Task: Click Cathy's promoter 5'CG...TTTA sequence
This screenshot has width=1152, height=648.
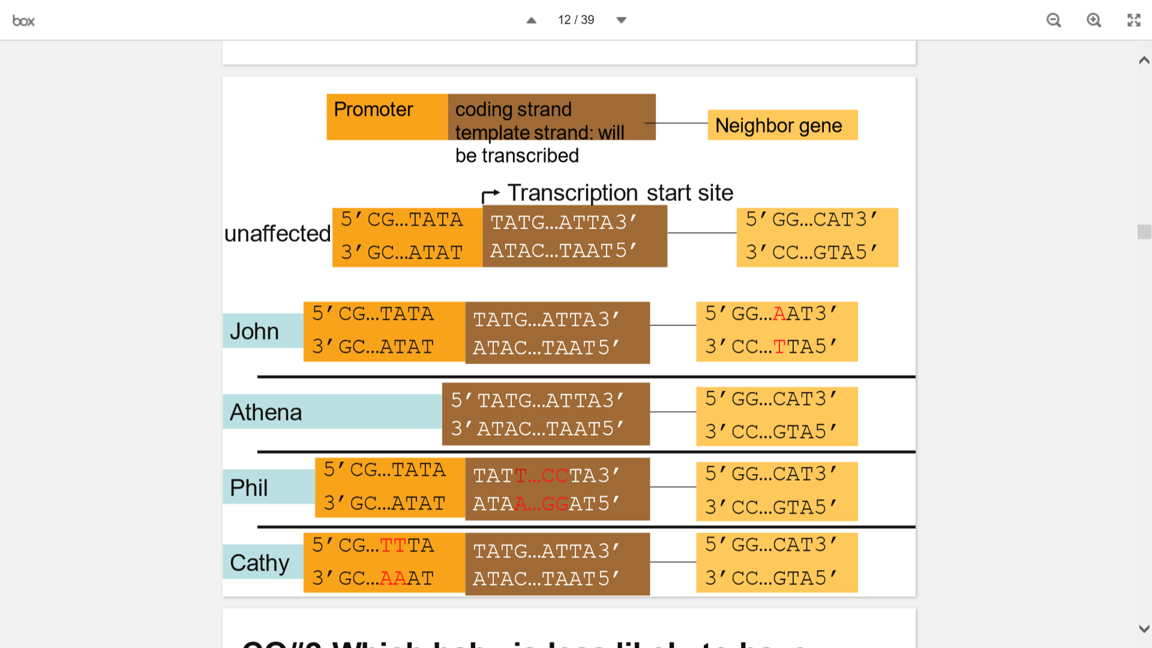Action: 373,544
